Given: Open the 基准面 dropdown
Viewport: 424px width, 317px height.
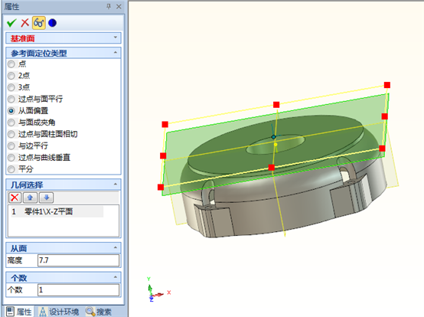Looking at the screenshot, I should (x=64, y=38).
